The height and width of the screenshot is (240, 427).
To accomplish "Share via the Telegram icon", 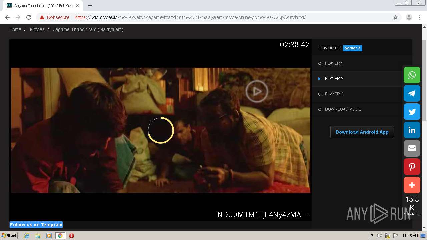I will (412, 93).
